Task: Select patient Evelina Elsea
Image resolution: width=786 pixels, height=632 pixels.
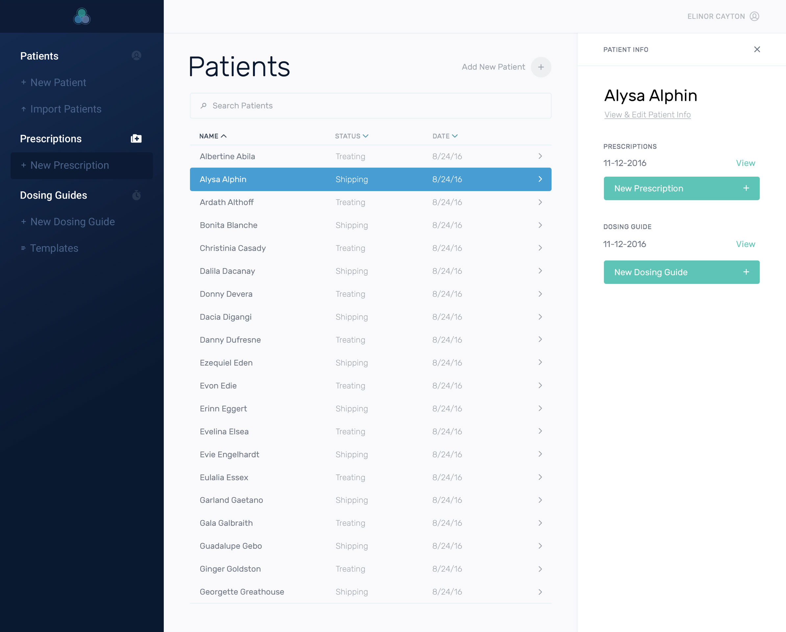Action: (224, 431)
